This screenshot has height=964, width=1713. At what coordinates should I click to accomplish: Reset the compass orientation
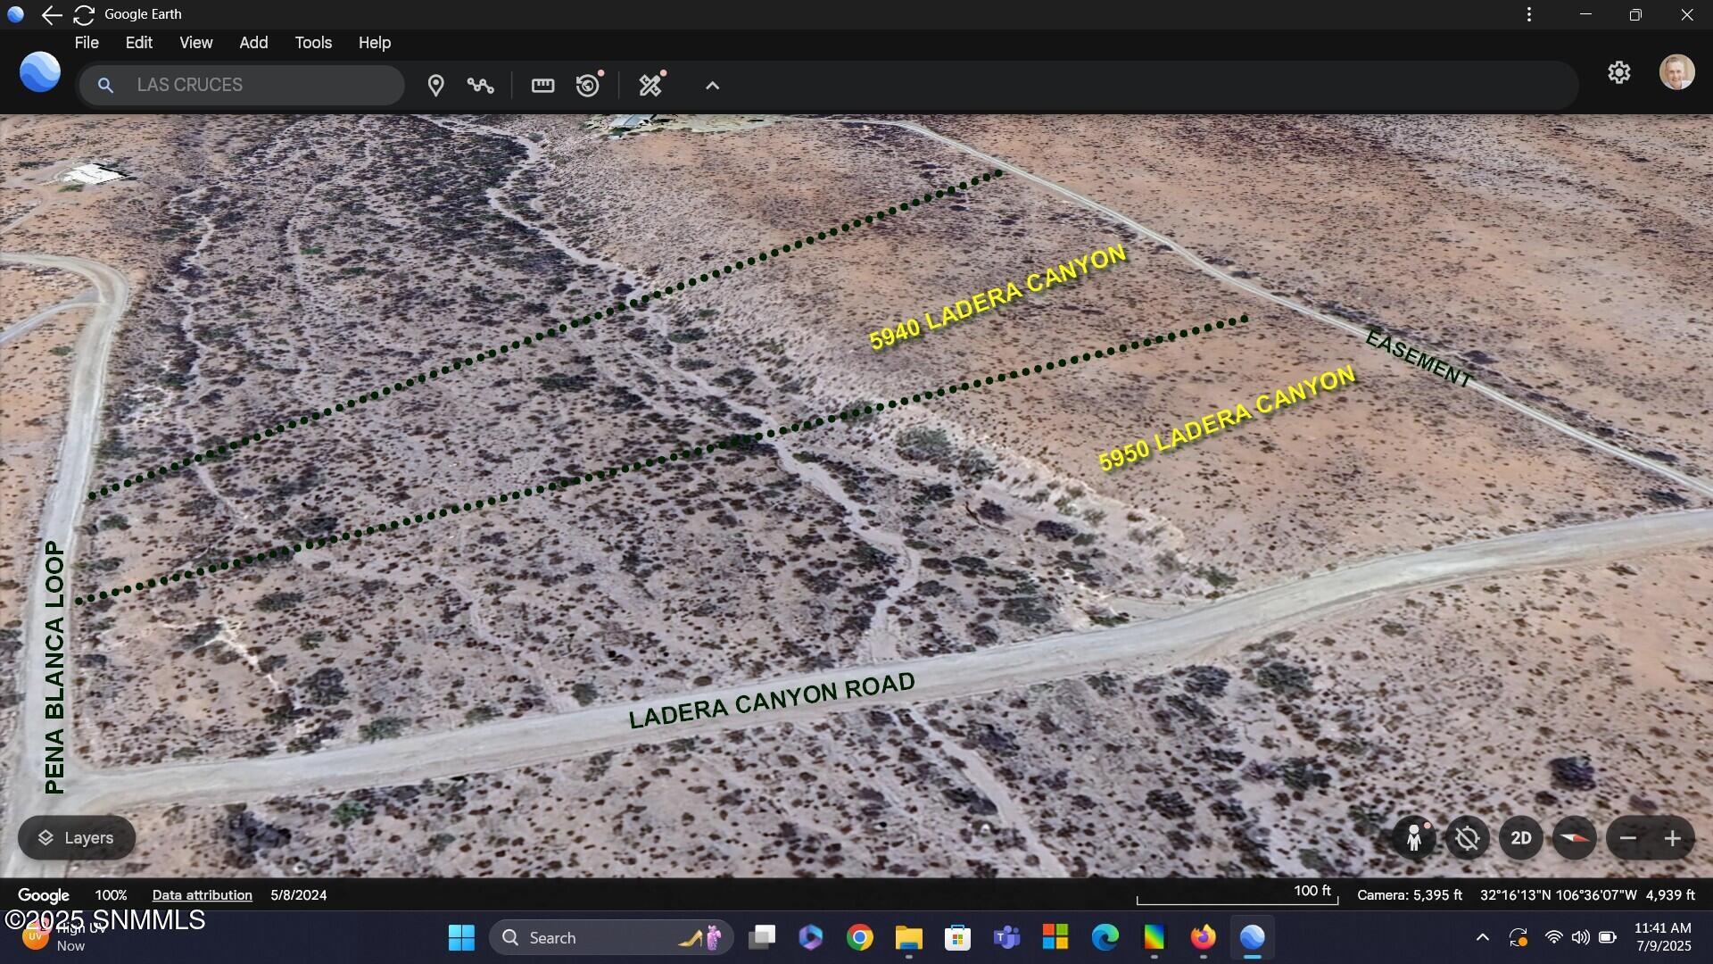click(x=1573, y=838)
